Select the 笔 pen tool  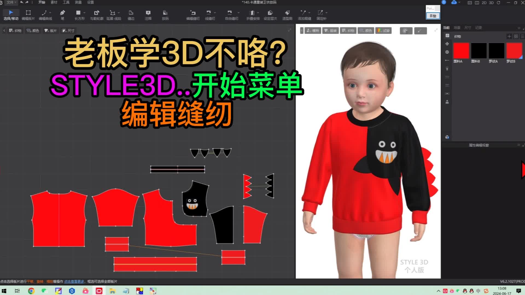[62, 15]
